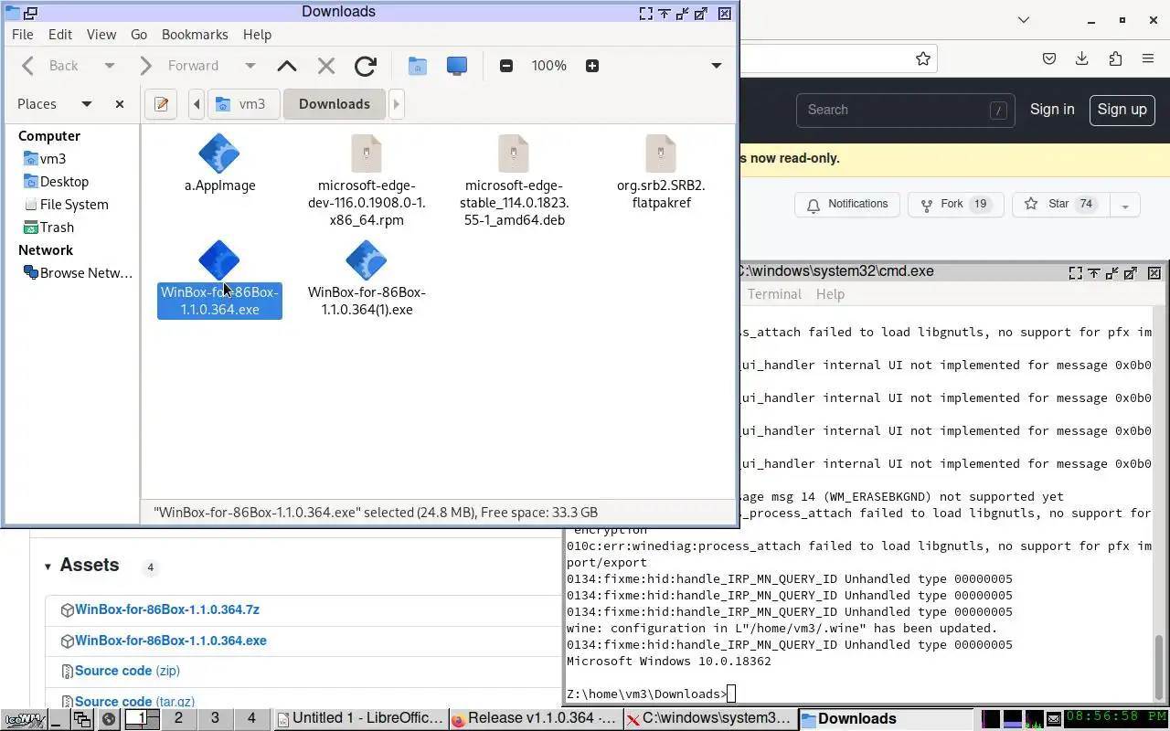Select the a.AppImage file icon

click(219, 154)
